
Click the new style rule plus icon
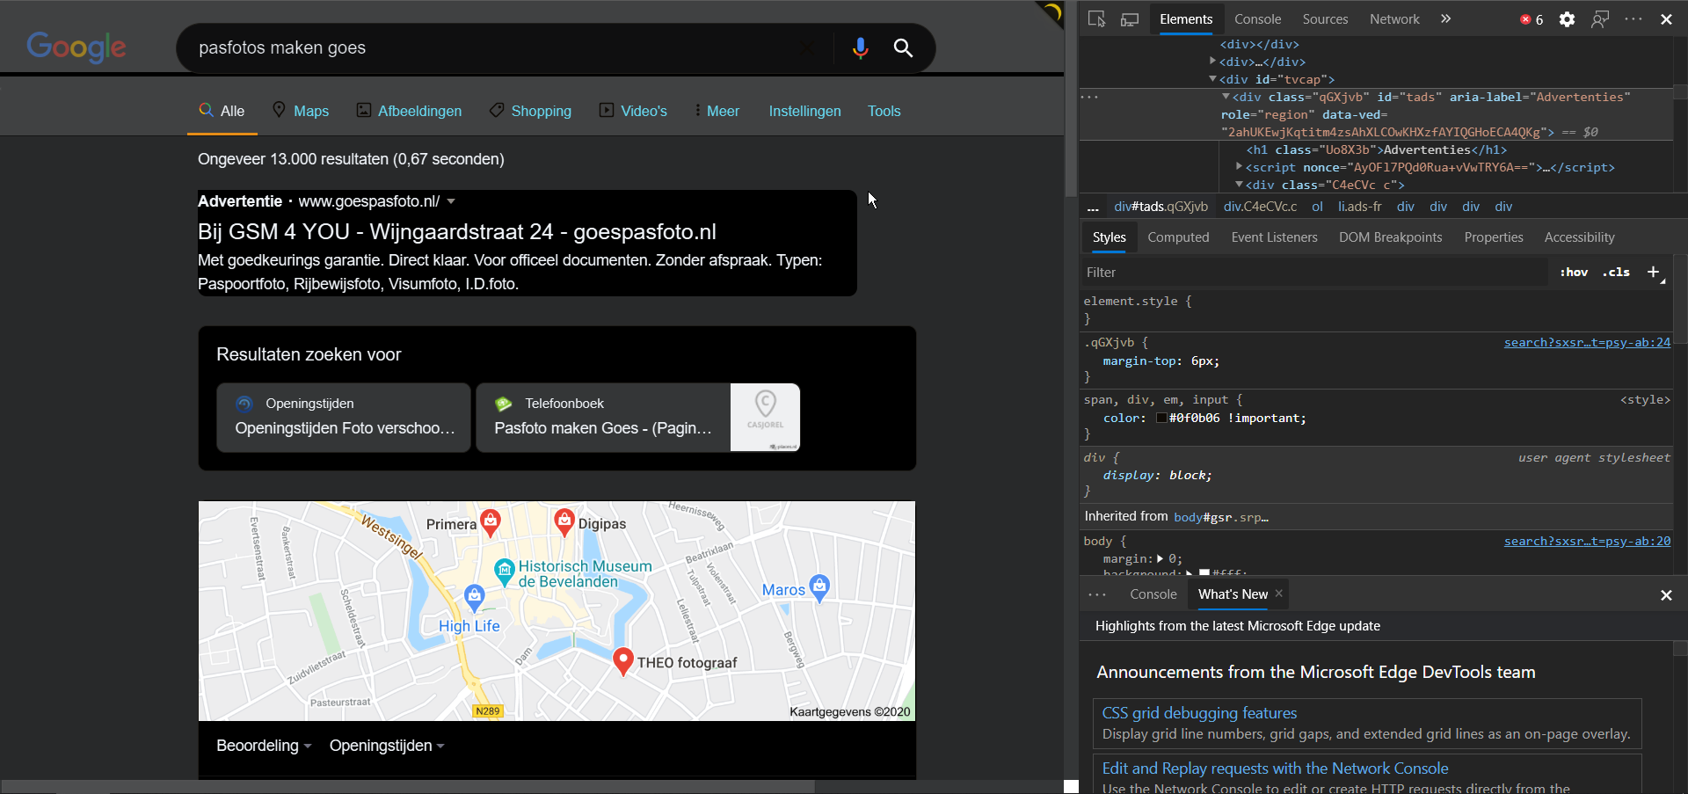coord(1653,272)
